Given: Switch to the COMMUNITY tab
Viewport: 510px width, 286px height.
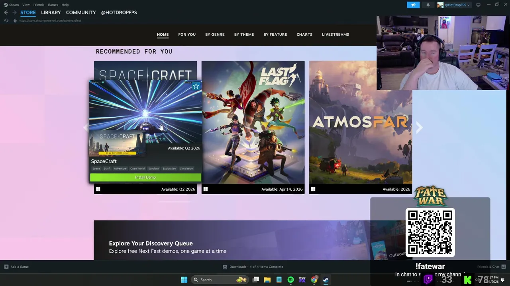Looking at the screenshot, I should point(81,13).
